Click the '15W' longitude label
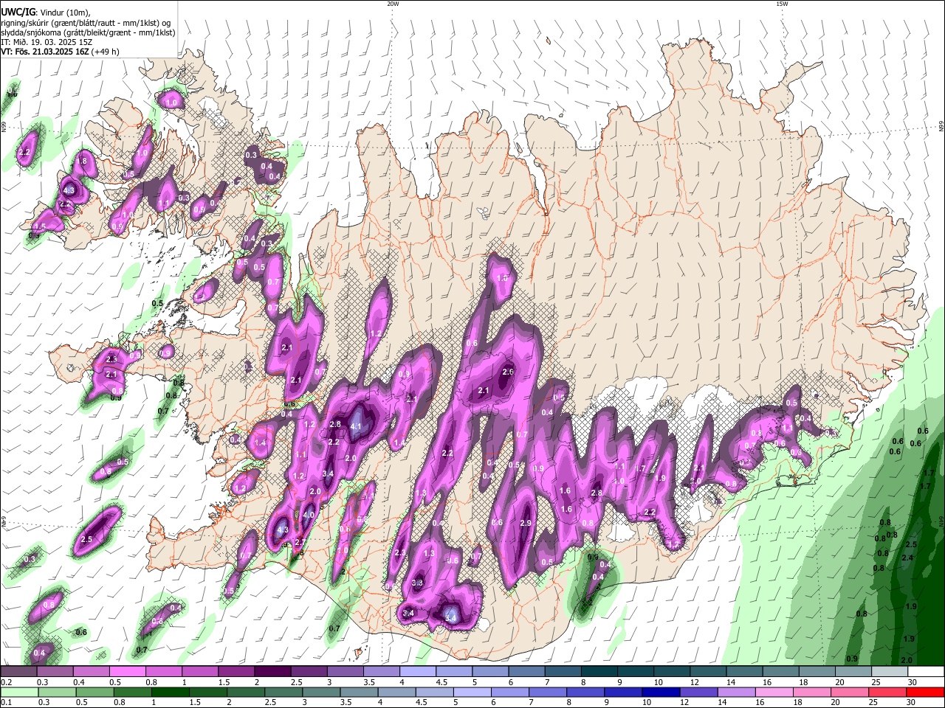Screen dimensions: 945x708 pyautogui.click(x=782, y=4)
